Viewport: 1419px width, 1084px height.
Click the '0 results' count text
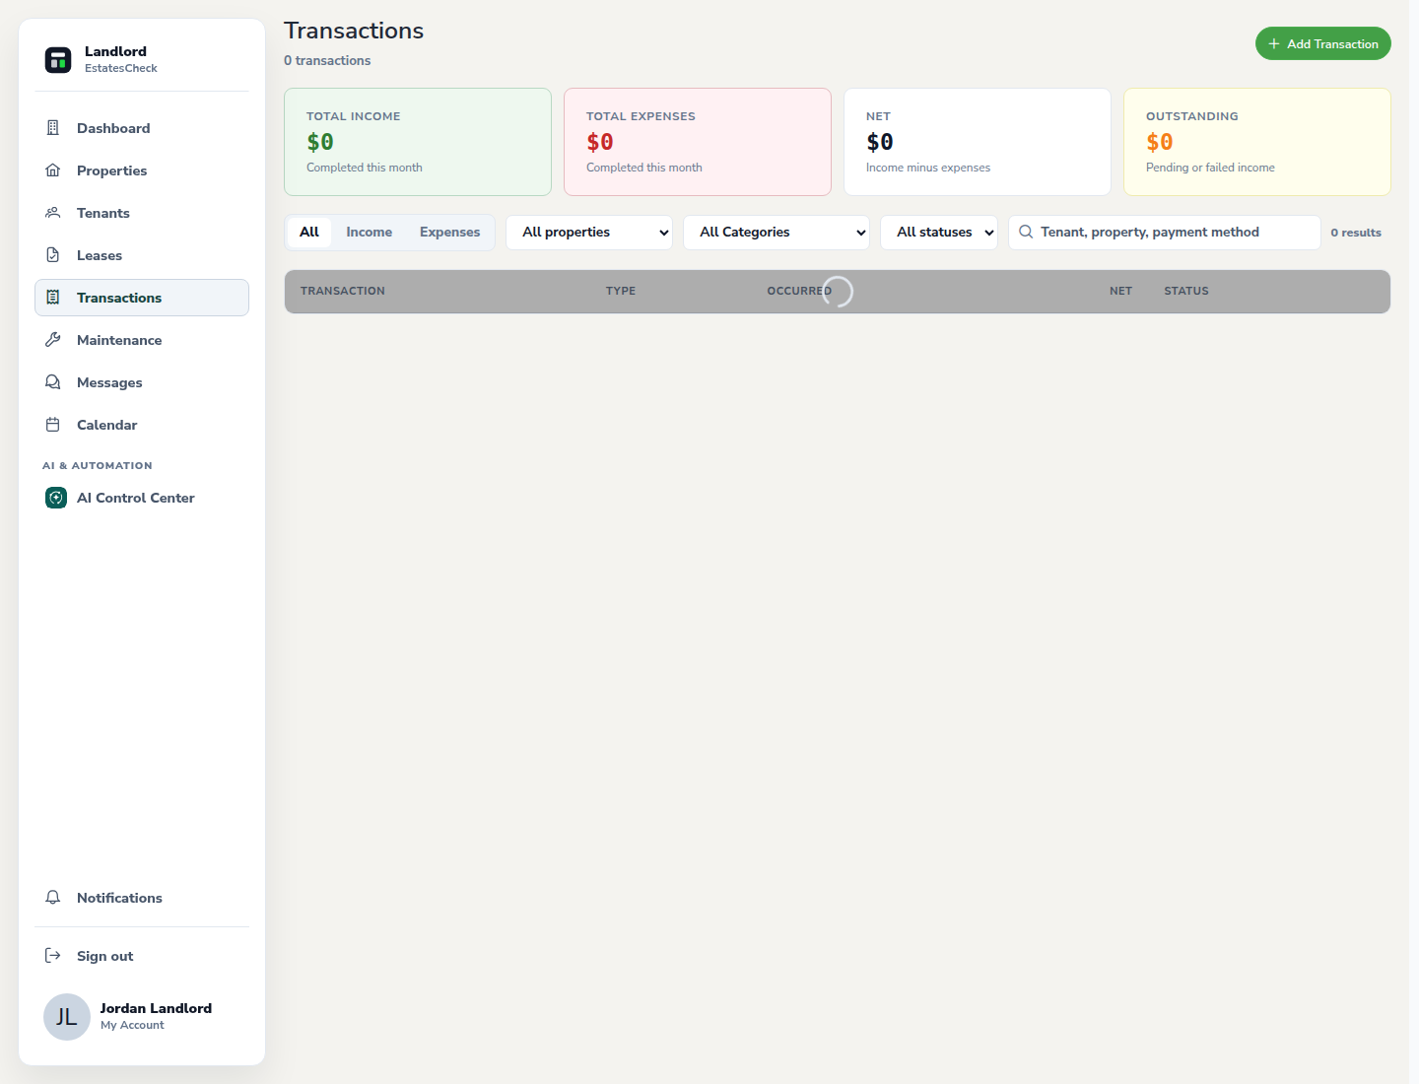[1356, 233]
